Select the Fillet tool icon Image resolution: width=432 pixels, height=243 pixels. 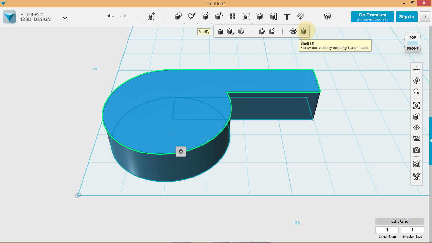[262, 31]
